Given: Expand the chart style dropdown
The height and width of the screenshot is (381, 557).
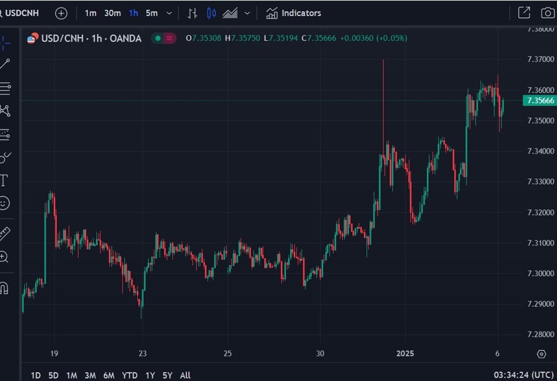Looking at the screenshot, I should pos(246,12).
